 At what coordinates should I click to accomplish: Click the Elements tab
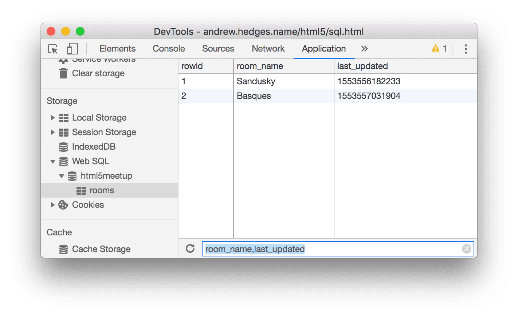[117, 48]
